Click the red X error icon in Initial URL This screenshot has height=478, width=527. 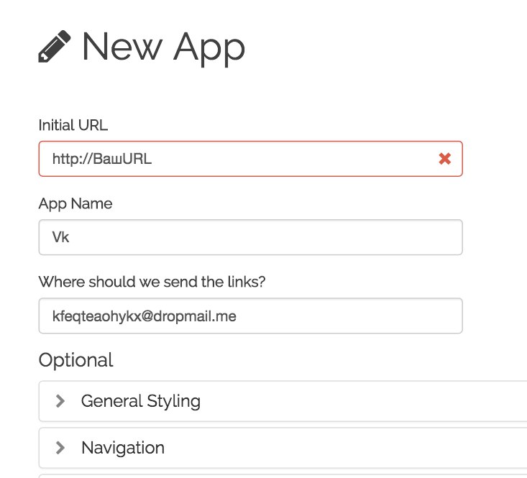(x=445, y=159)
